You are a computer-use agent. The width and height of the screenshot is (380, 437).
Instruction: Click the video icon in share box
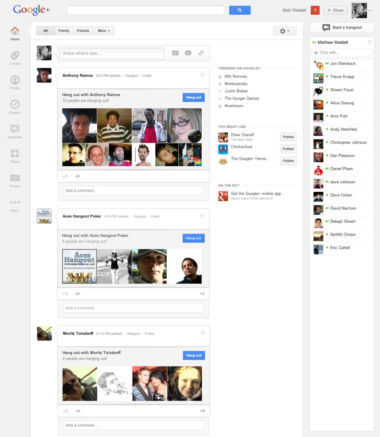188,53
